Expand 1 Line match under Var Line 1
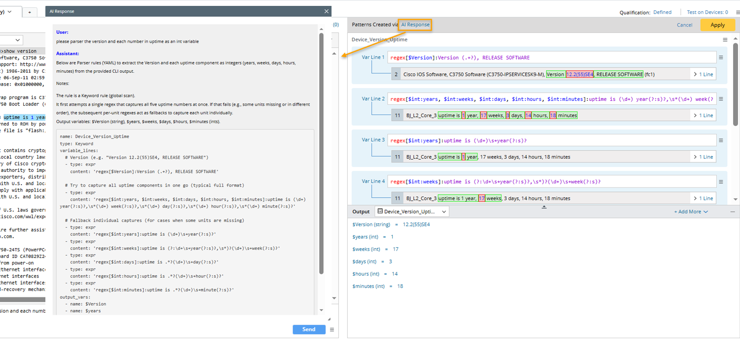740x351 pixels. (x=703, y=74)
